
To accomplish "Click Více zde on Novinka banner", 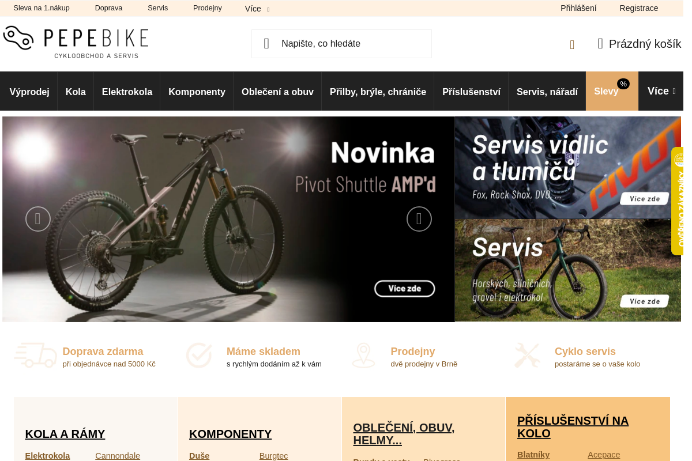I will [405, 289].
